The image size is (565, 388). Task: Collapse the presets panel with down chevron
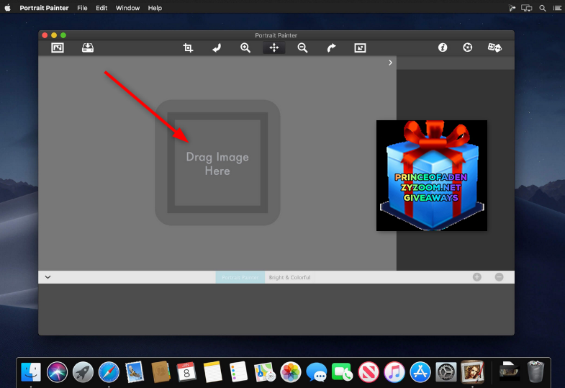(x=48, y=277)
